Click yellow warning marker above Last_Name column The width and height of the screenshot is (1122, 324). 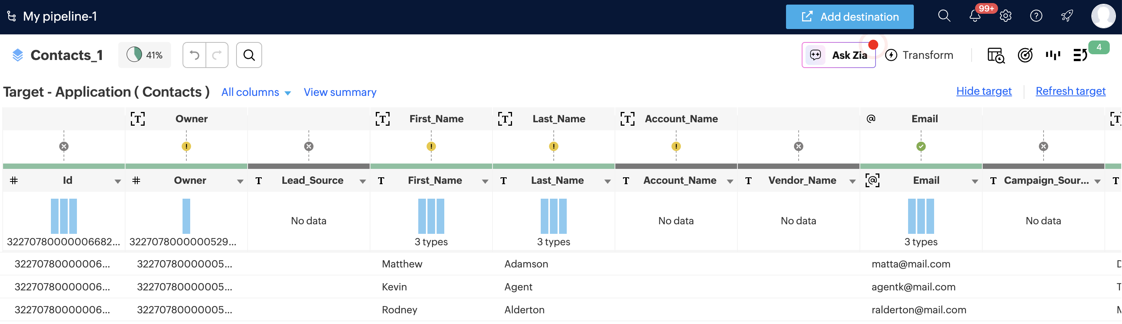[554, 147]
